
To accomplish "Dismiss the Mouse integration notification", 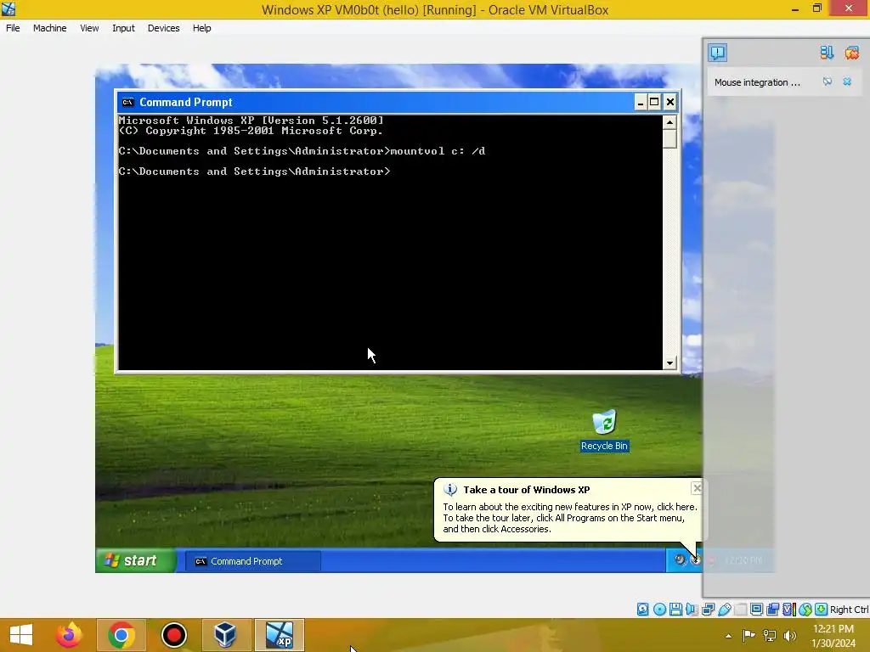I will 847,82.
